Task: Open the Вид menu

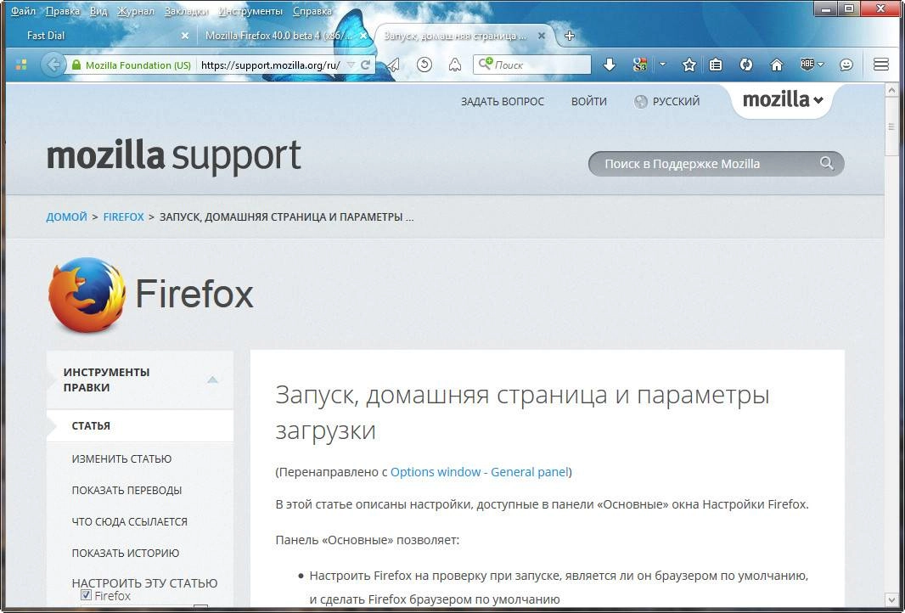Action: (x=98, y=11)
